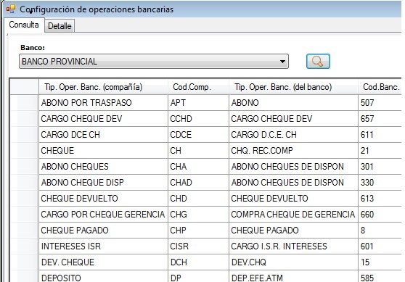Click ABONO POR TRASPASO cell
Image resolution: width=405 pixels, height=282 pixels.
click(103, 103)
